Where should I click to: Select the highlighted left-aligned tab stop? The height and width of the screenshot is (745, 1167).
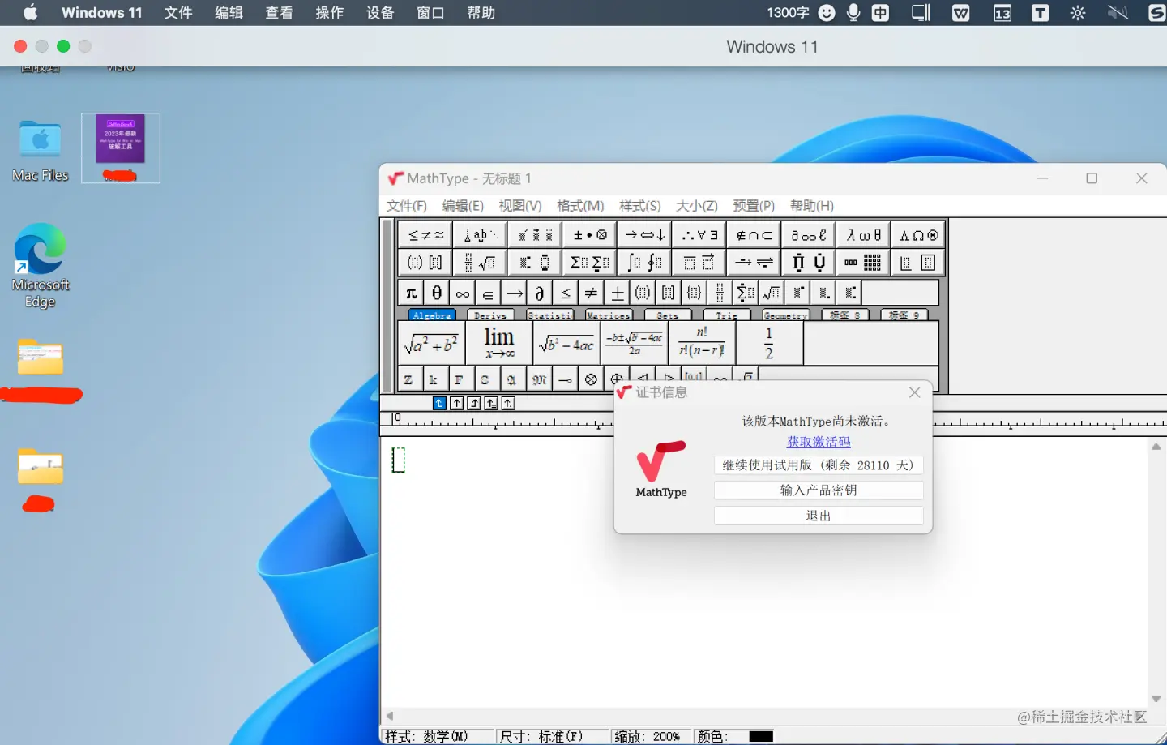439,403
